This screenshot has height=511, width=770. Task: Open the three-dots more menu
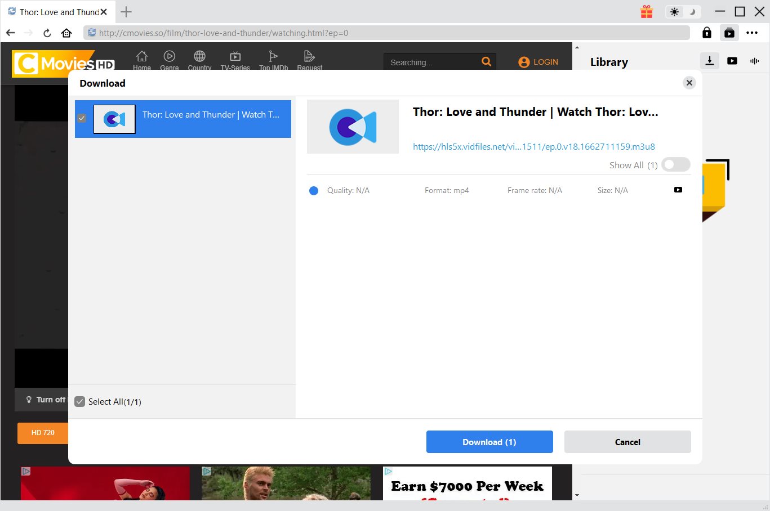point(752,33)
